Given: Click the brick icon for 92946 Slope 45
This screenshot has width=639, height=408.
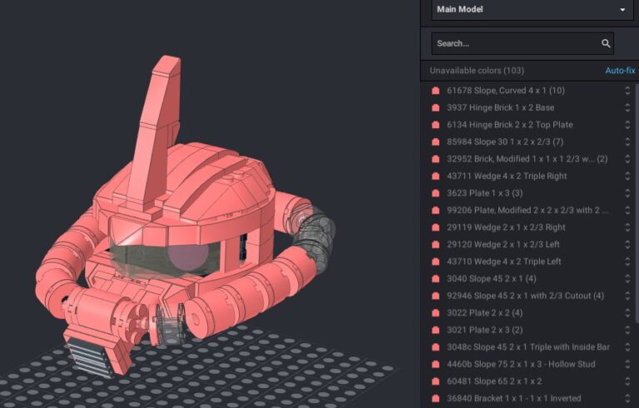Looking at the screenshot, I should pos(436,296).
